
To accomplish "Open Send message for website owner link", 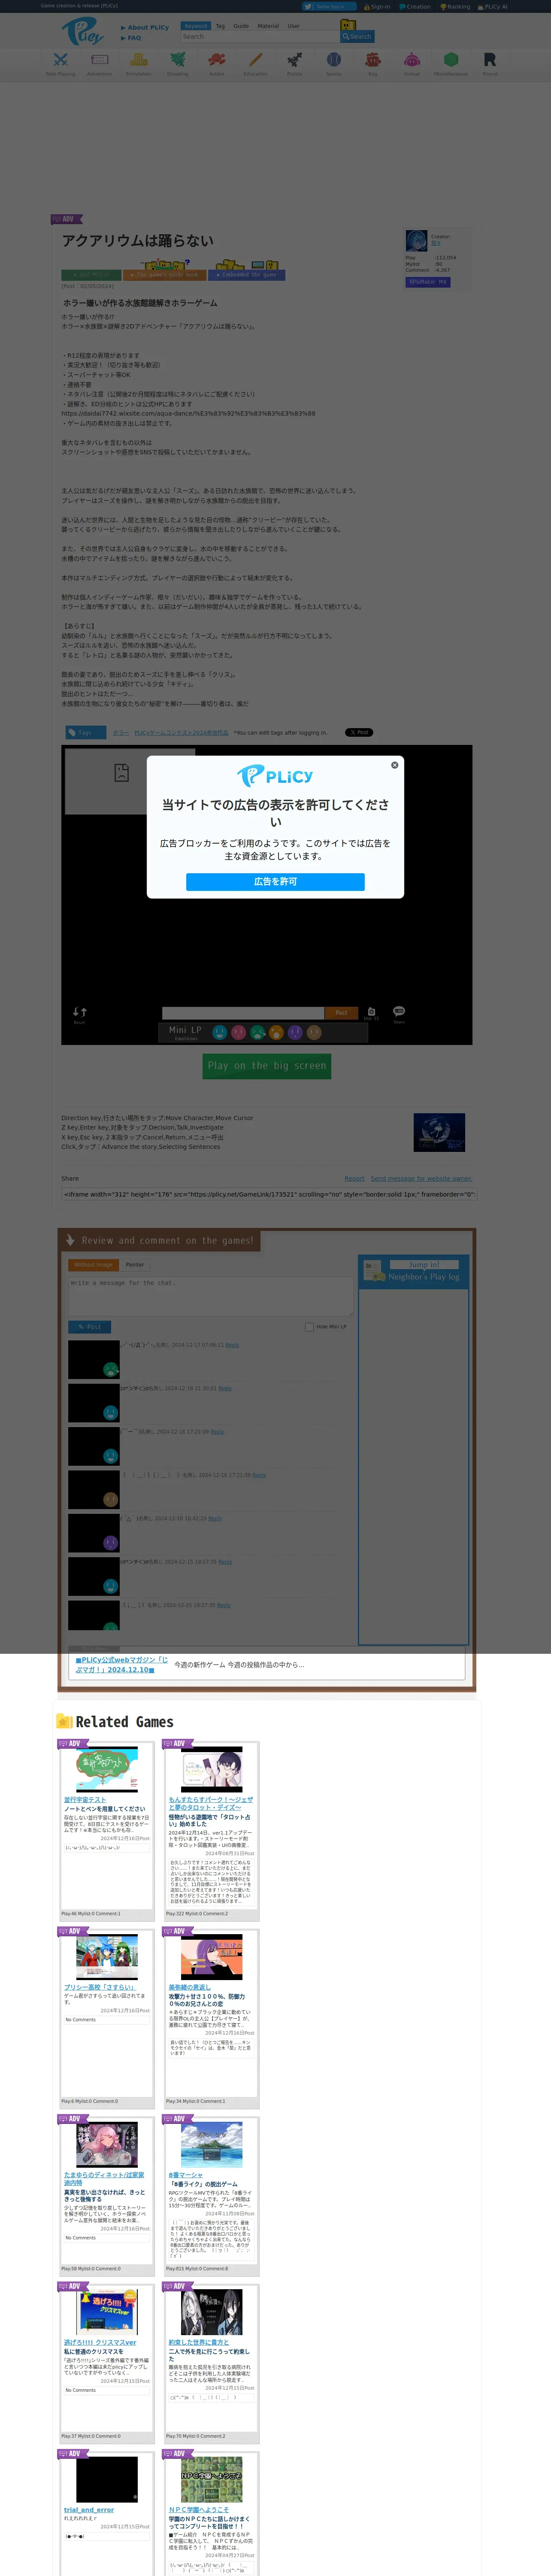I will click(x=421, y=1179).
